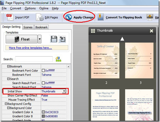This screenshot has height=122, width=160.
Task: Open Edit Pages tool
Action: tap(47, 17)
